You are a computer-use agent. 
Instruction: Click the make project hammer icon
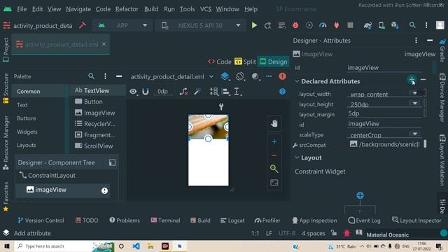click(x=83, y=25)
